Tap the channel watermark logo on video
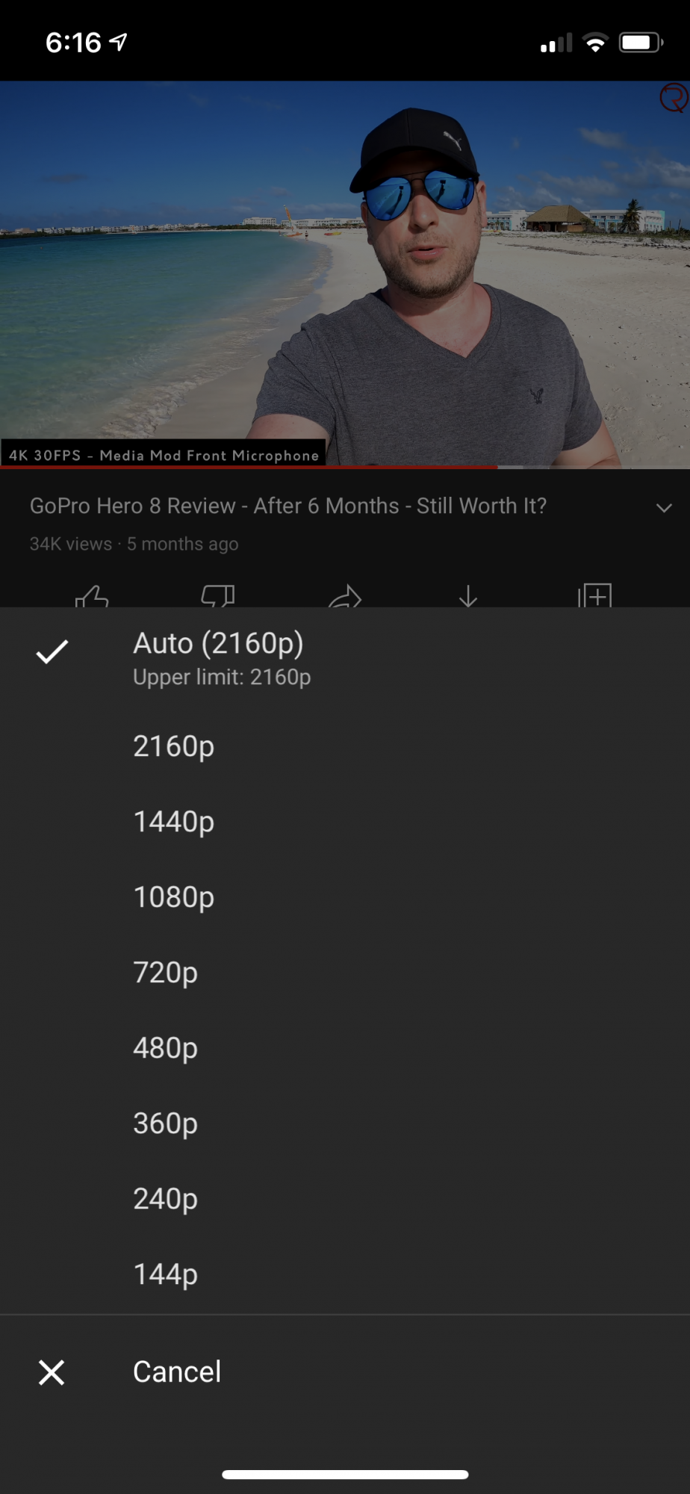Image resolution: width=690 pixels, height=1494 pixels. tap(674, 98)
